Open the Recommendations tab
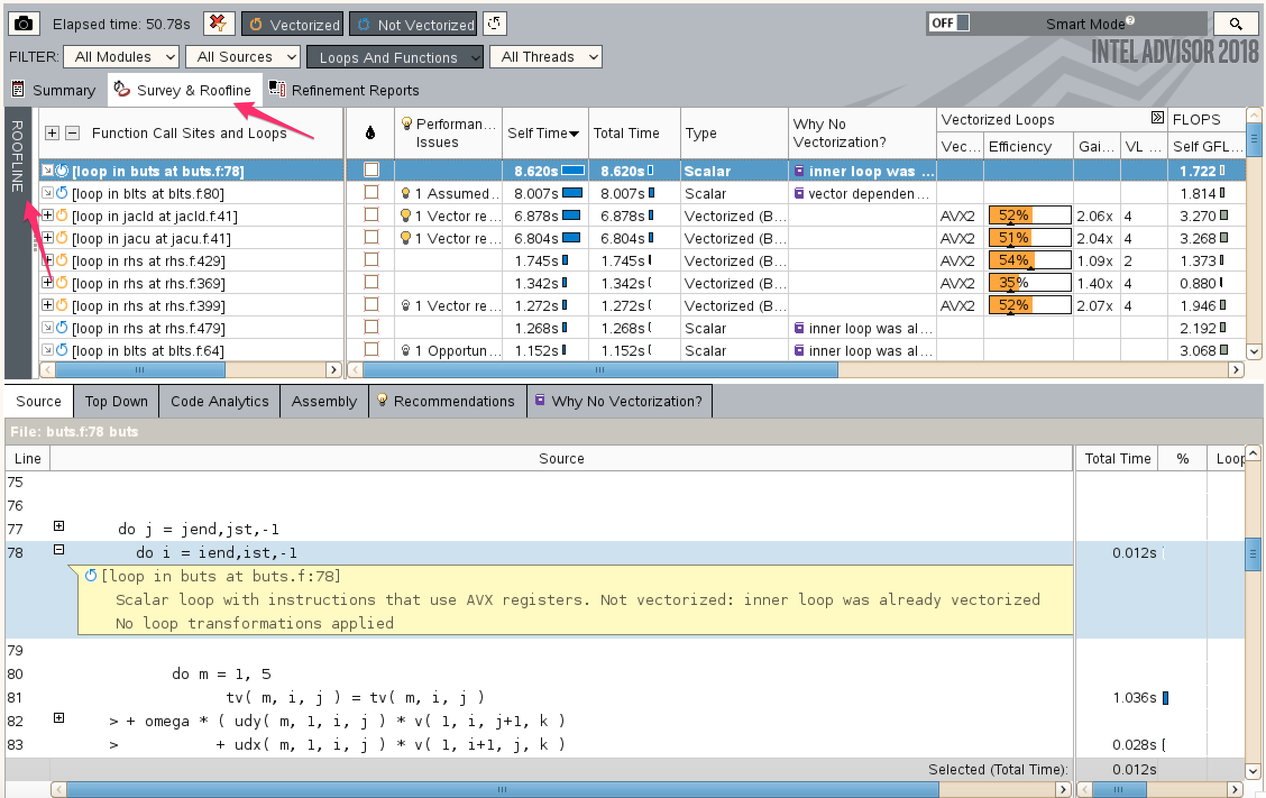The image size is (1266, 798). tap(447, 401)
